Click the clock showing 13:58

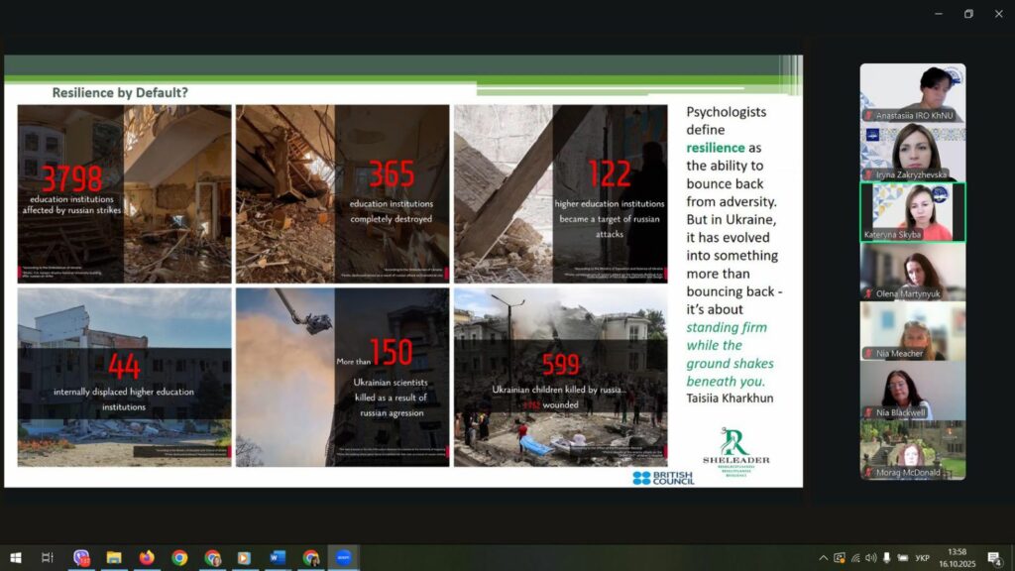(957, 558)
